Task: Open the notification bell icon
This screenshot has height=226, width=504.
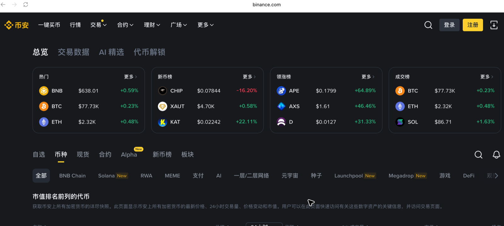Action: click(x=496, y=154)
